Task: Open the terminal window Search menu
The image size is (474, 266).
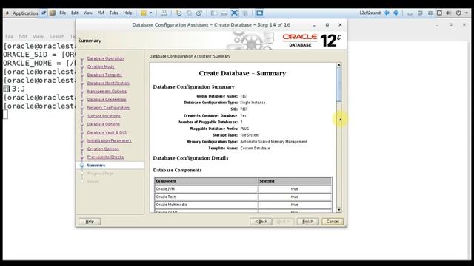Action: pyautogui.click(x=57, y=36)
